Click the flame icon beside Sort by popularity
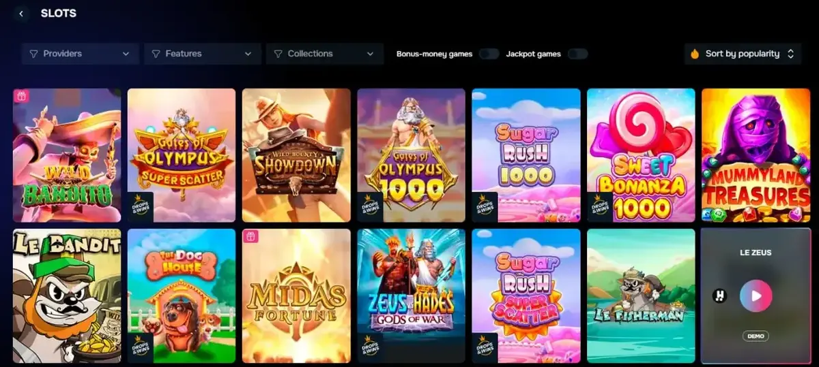Viewport: 819px width, 367px height. (695, 54)
